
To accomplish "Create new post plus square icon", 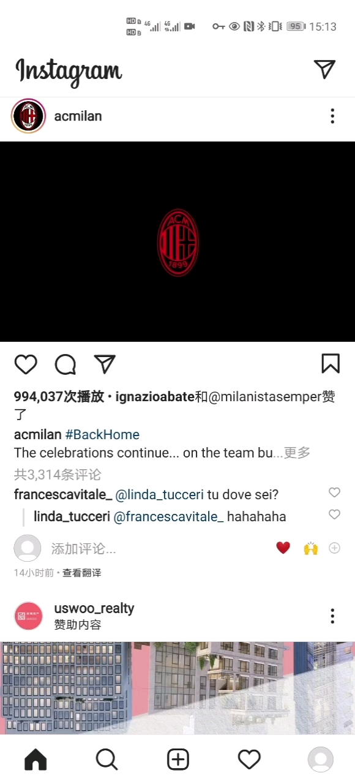I will coord(178,759).
